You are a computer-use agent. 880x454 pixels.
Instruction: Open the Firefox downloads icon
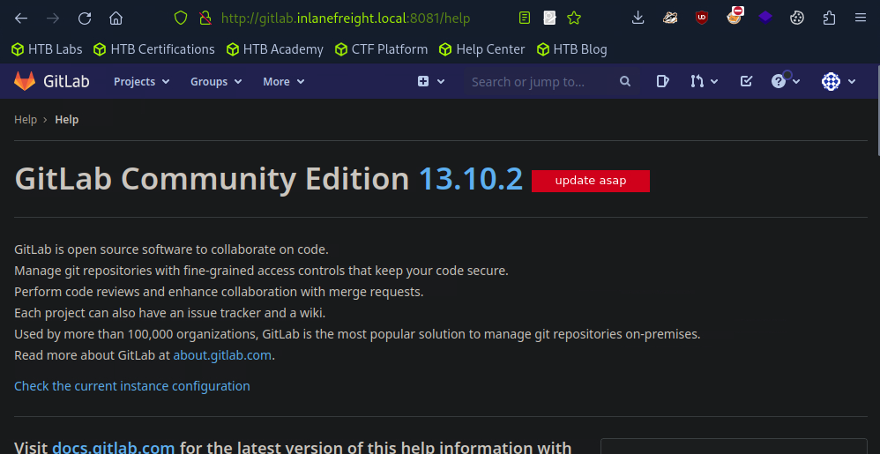pyautogui.click(x=638, y=18)
